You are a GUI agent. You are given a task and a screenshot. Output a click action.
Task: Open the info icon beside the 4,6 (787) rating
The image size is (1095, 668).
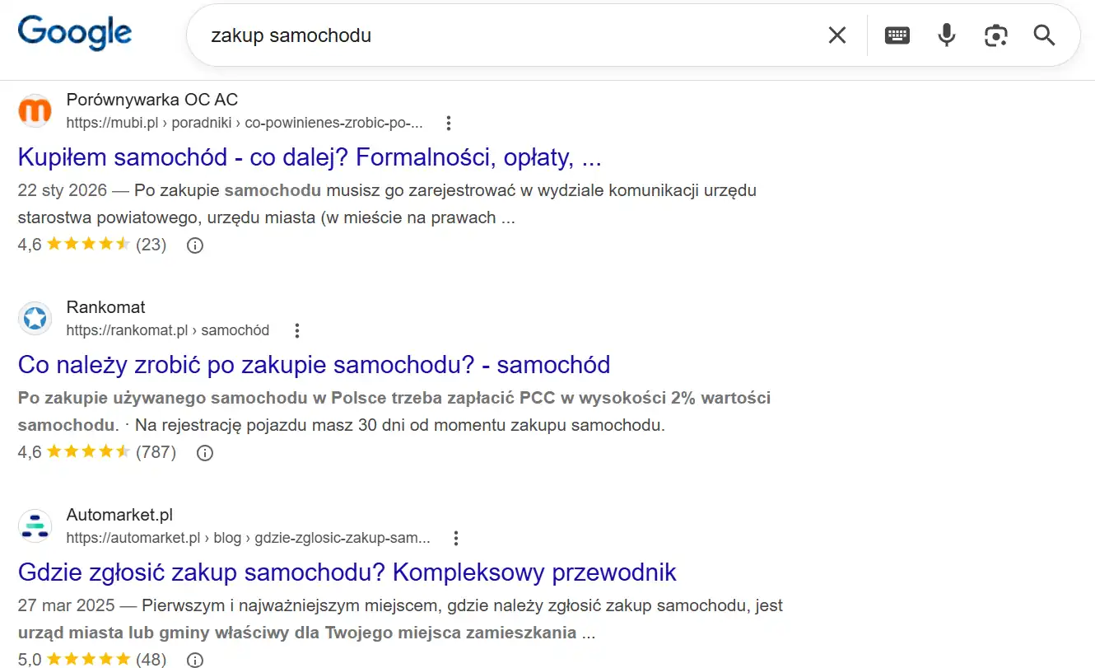204,452
